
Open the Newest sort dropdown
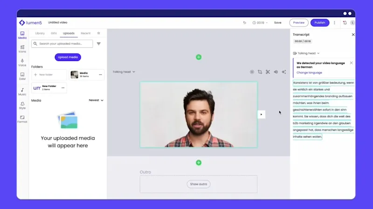pyautogui.click(x=96, y=100)
